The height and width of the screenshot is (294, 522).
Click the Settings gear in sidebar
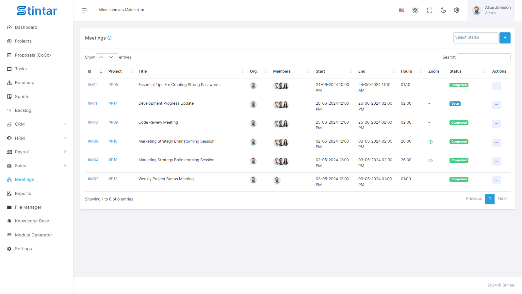click(x=9, y=249)
